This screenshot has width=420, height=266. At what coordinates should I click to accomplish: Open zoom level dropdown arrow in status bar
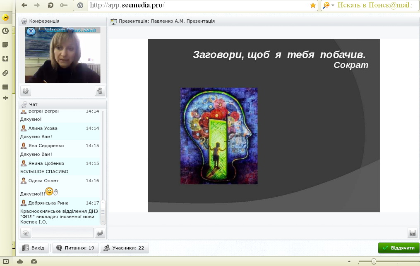pos(349,261)
